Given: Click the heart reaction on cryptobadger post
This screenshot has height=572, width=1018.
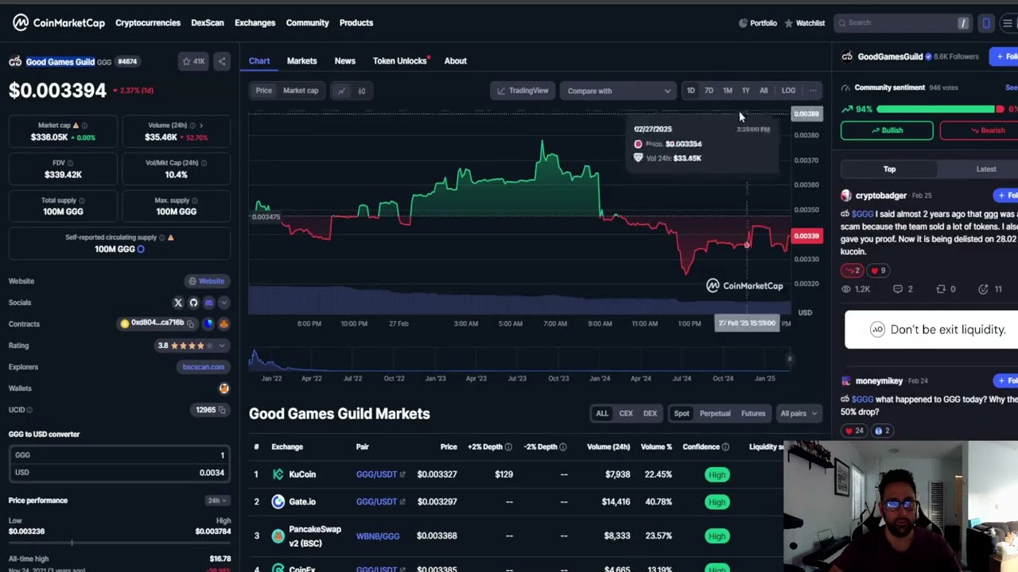Looking at the screenshot, I should coord(879,271).
